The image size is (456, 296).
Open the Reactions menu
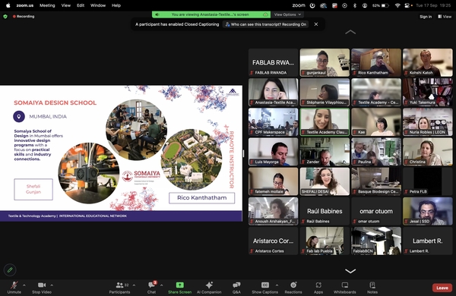pos(293,288)
